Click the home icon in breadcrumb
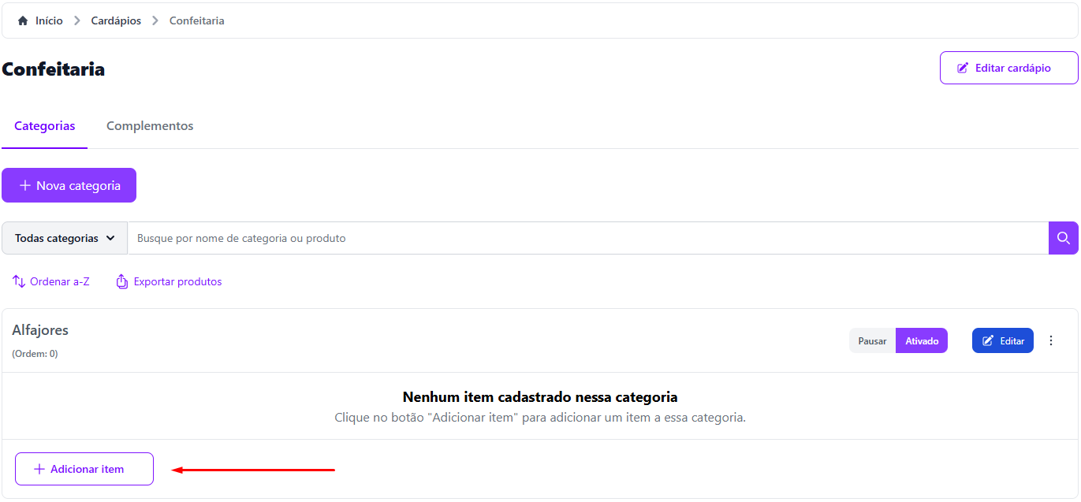This screenshot has height=502, width=1081. 23,21
